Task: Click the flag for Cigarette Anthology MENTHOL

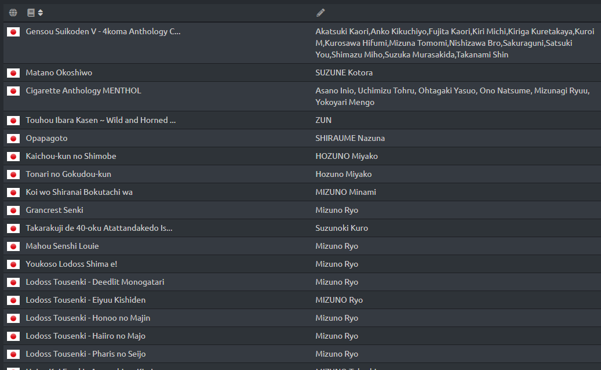Action: click(13, 91)
